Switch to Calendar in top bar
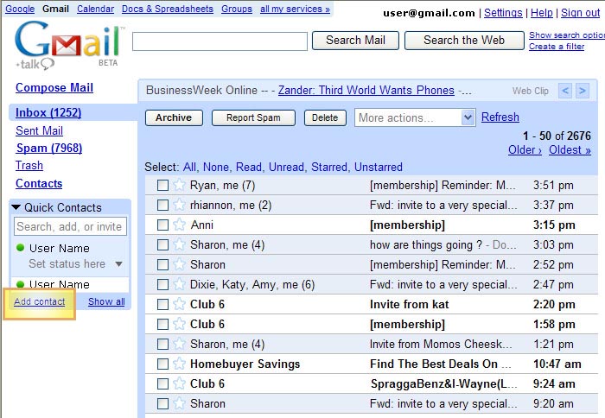 pyautogui.click(x=95, y=9)
